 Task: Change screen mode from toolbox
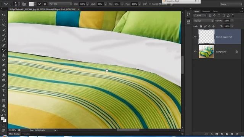pos(3,130)
